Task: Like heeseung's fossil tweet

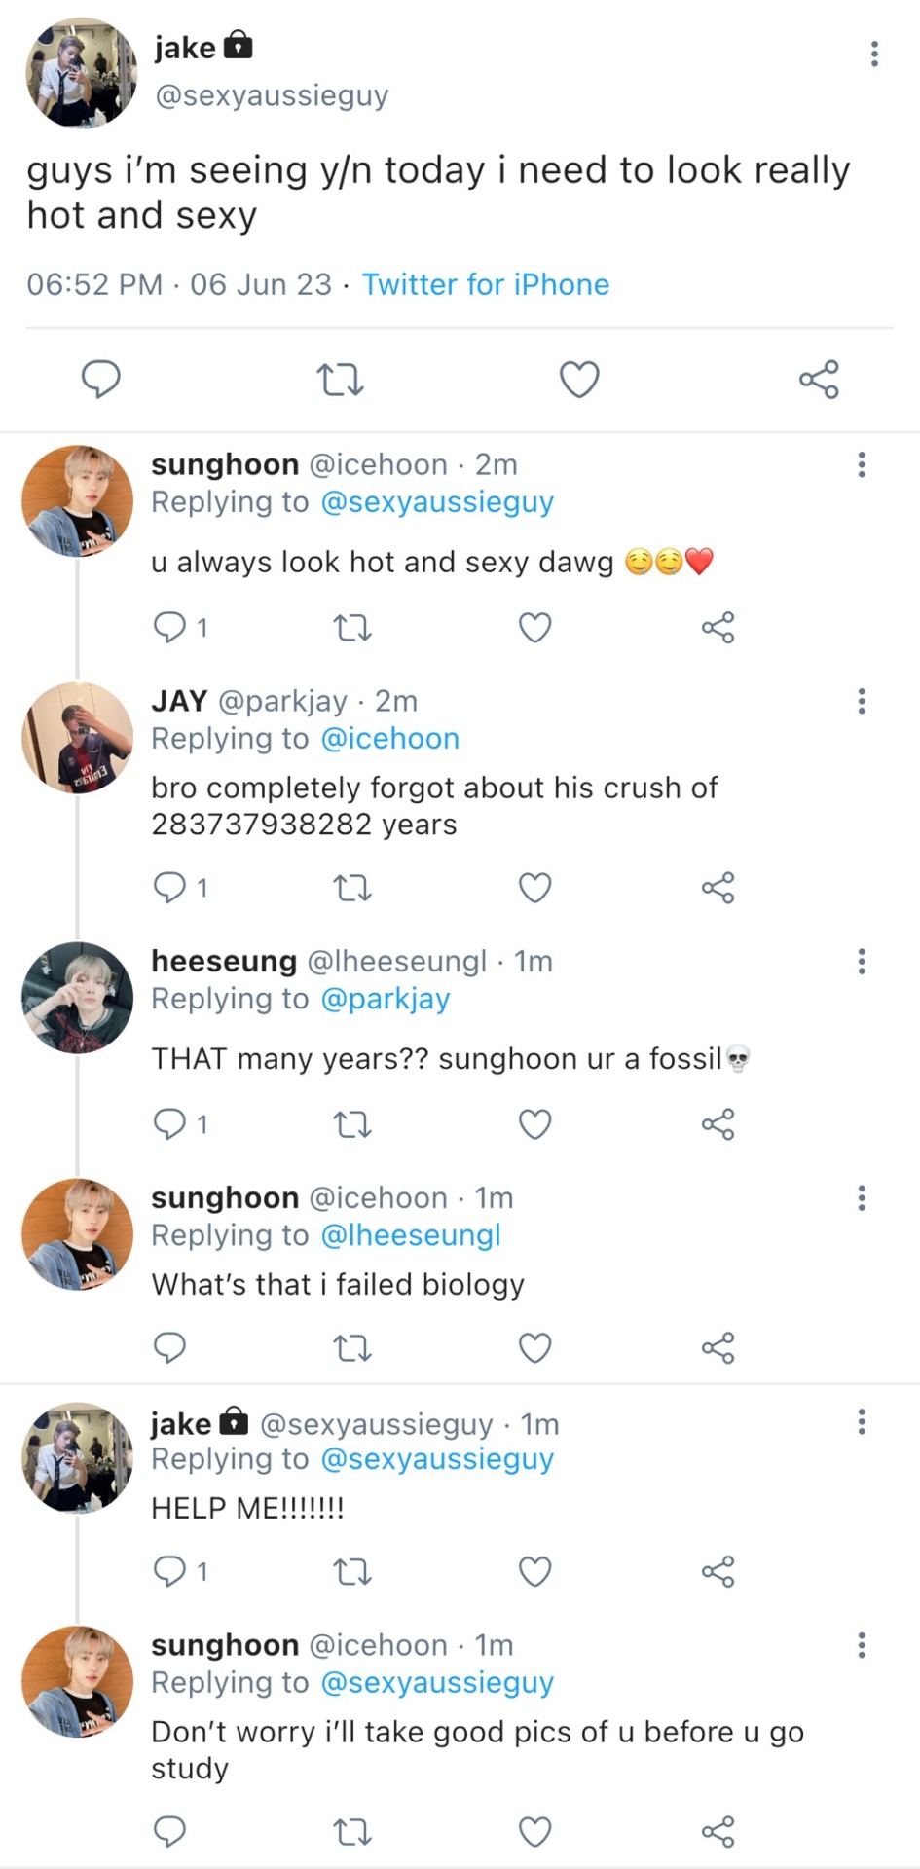Action: [x=534, y=1124]
